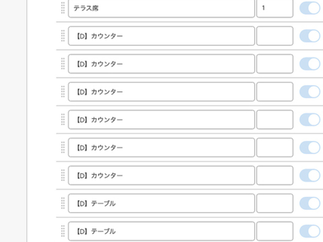Viewport: 323px width, 242px height.
Task: Turn off the first 【D】テーブル row switch
Action: (x=310, y=203)
